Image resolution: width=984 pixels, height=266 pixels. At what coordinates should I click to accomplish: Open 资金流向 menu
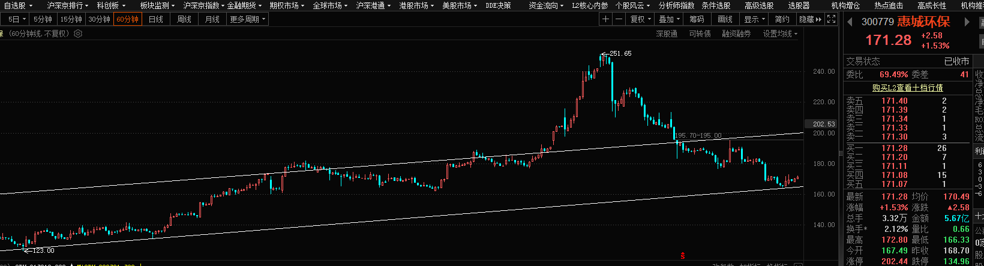(x=546, y=5)
